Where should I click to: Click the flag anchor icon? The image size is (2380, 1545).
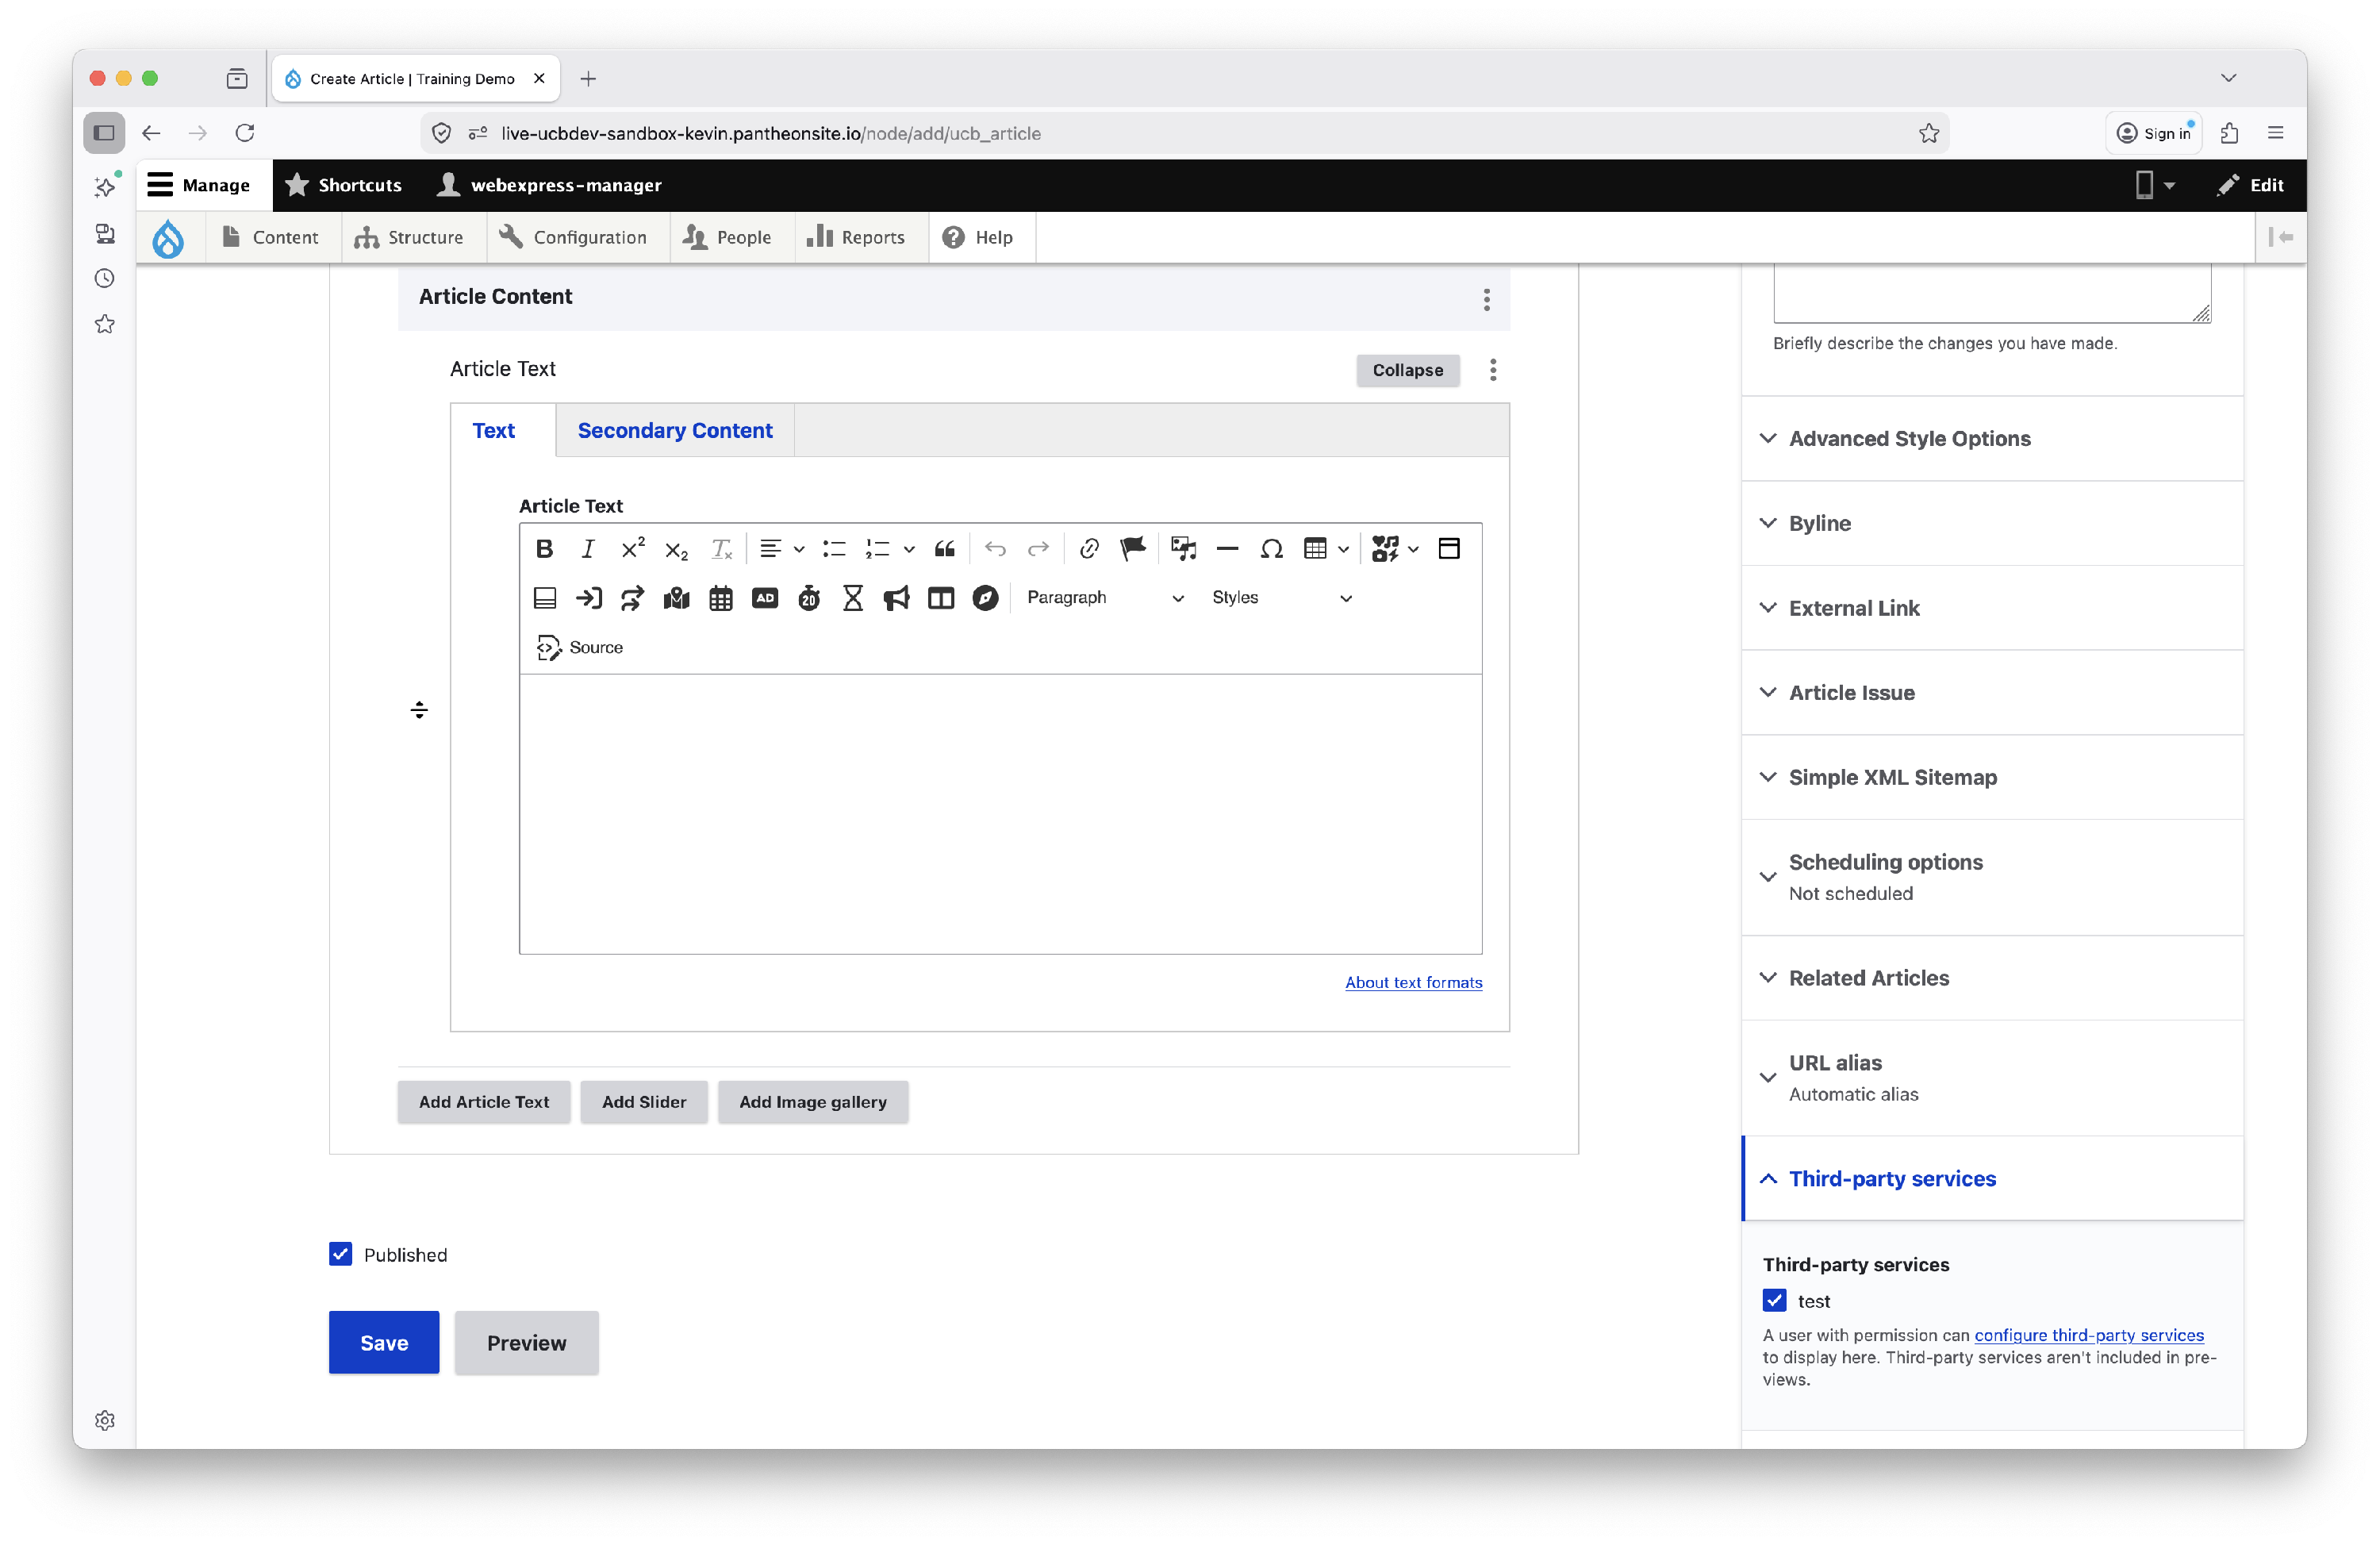[1132, 548]
